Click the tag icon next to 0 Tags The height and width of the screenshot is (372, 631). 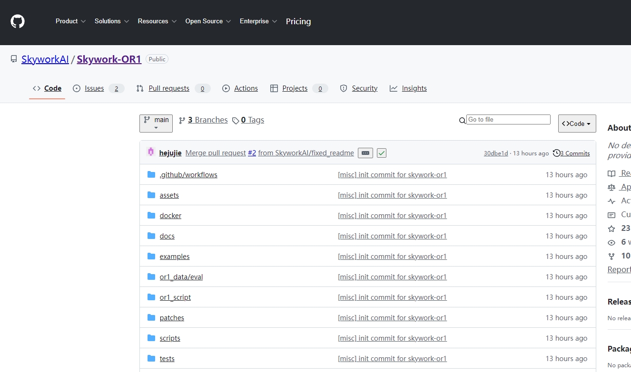236,121
